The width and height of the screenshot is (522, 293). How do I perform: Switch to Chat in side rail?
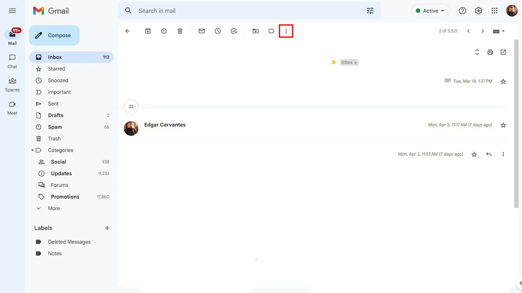coord(12,61)
